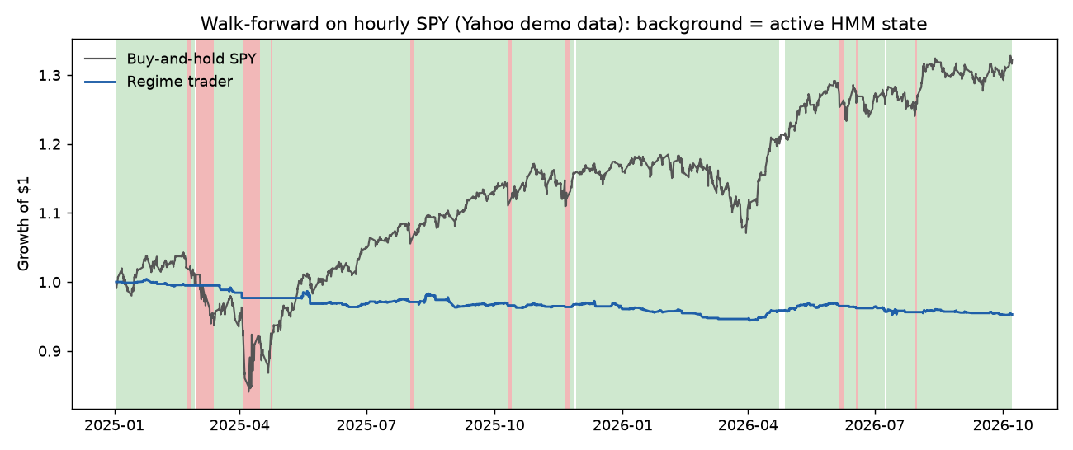Image resolution: width=1073 pixels, height=450 pixels.
Task: Click the 'Regime trader' legend label
Action: 180,81
